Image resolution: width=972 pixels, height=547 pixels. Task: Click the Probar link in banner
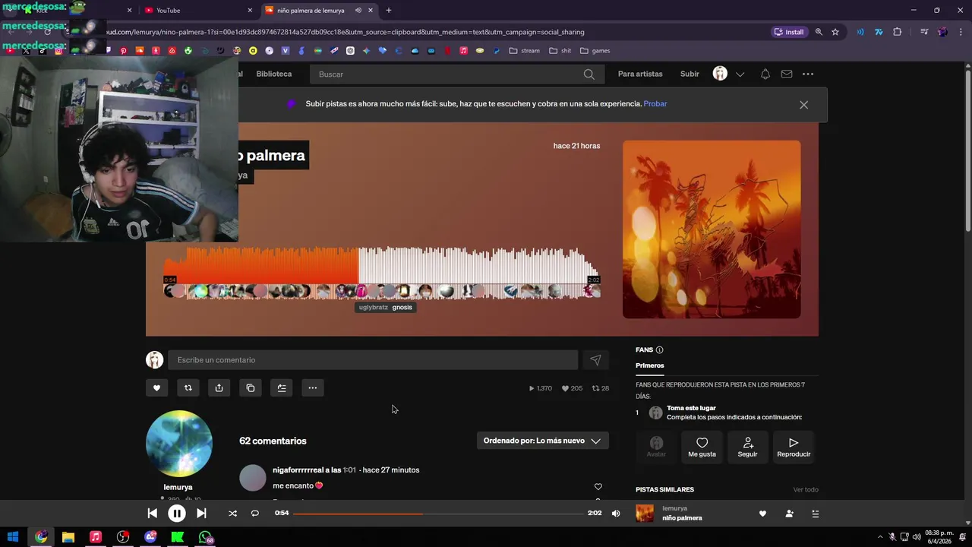[x=655, y=104]
